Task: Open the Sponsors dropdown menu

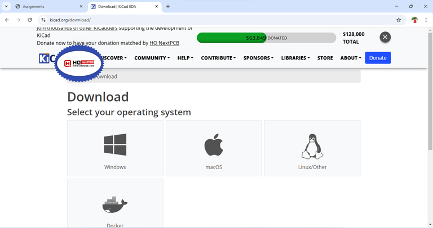Action: 258,58
